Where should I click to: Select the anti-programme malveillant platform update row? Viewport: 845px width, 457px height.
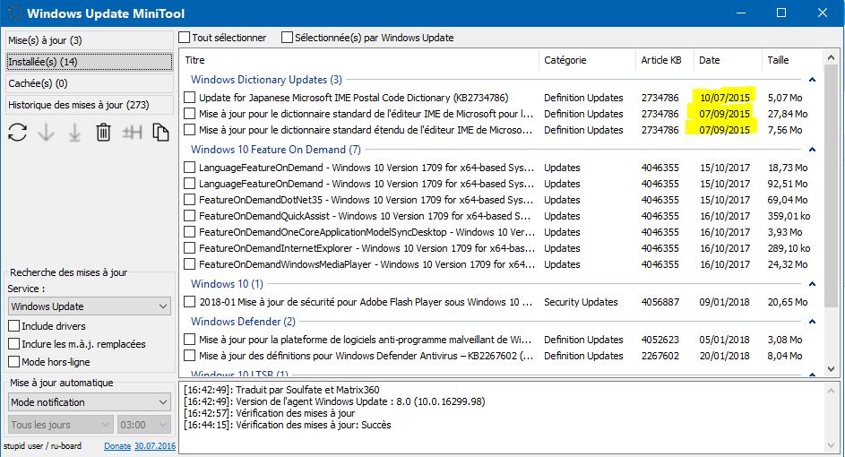click(x=503, y=340)
